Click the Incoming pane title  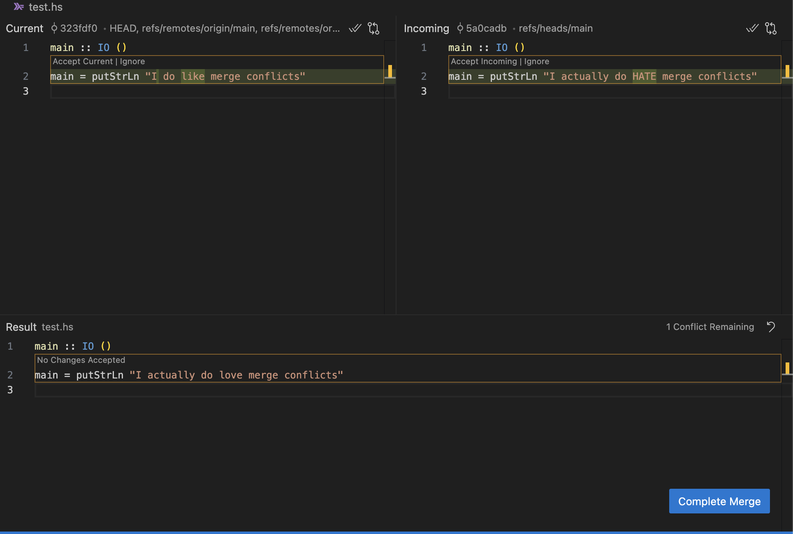pyautogui.click(x=427, y=28)
